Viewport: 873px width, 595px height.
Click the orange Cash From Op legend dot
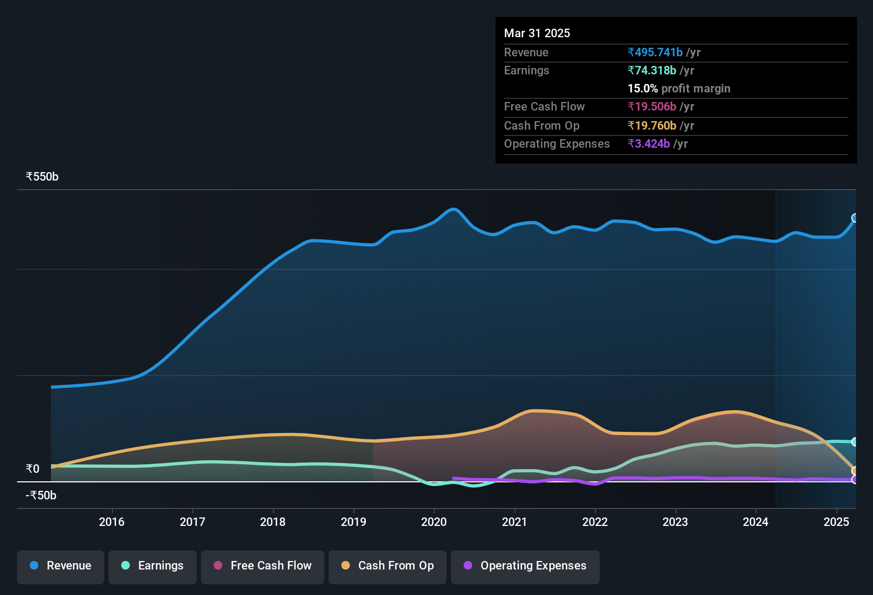coord(346,566)
